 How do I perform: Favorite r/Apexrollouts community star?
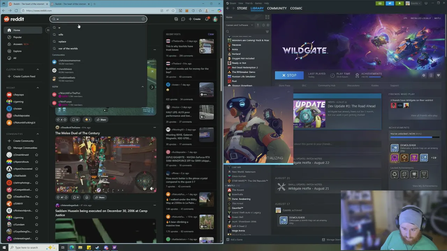(x=37, y=162)
